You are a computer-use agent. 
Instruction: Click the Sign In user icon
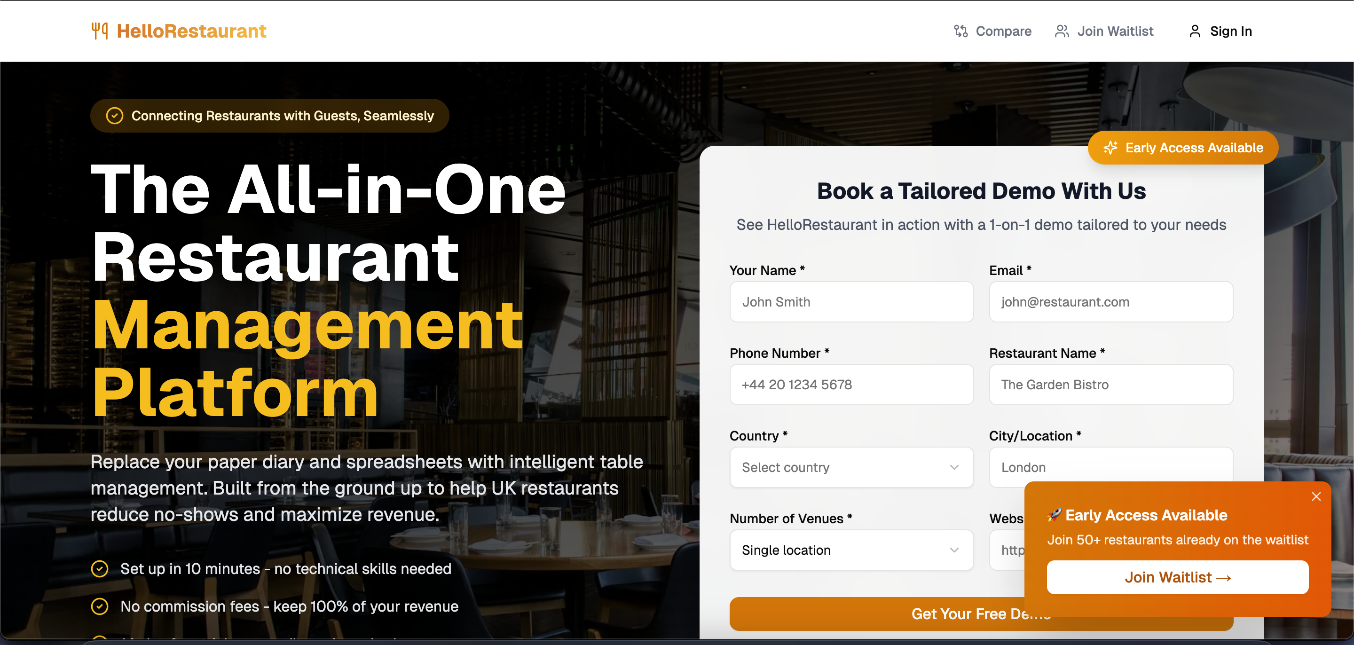(x=1195, y=31)
